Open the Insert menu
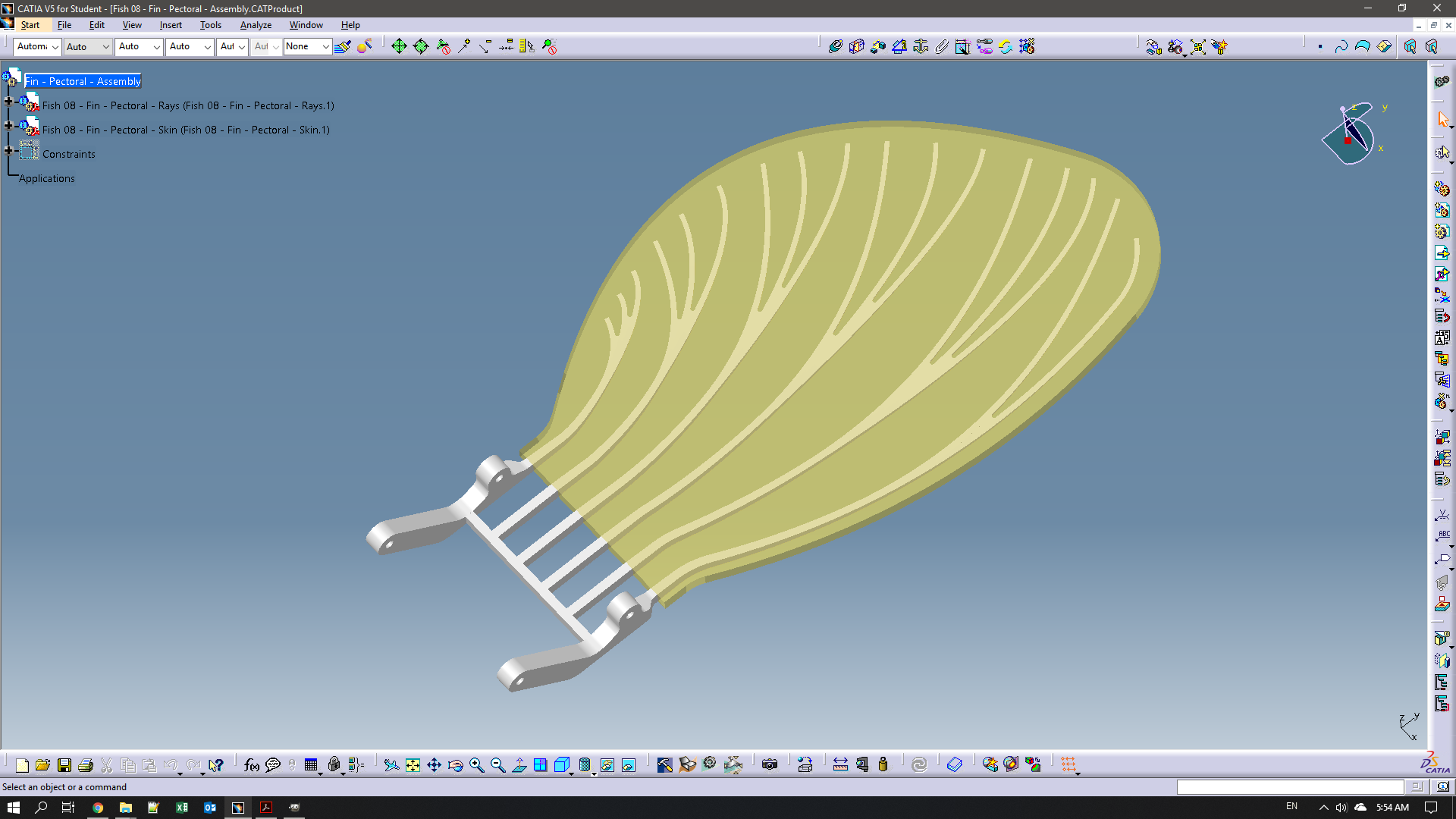 click(171, 25)
